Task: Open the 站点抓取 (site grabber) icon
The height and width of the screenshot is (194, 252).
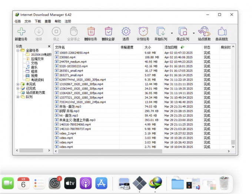Action: click(204, 31)
